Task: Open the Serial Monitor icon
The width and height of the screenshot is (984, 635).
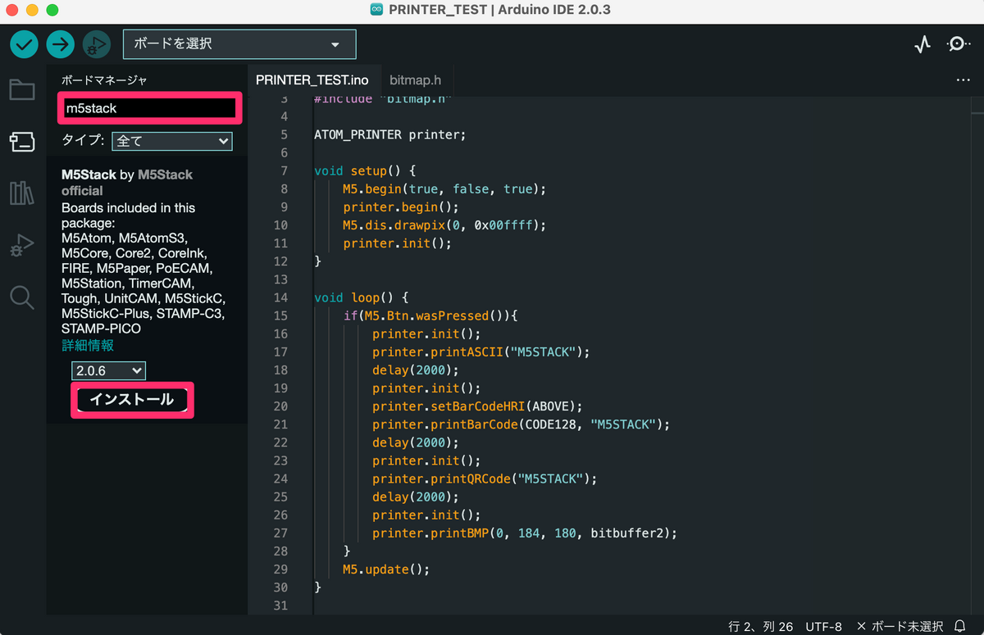Action: click(958, 44)
